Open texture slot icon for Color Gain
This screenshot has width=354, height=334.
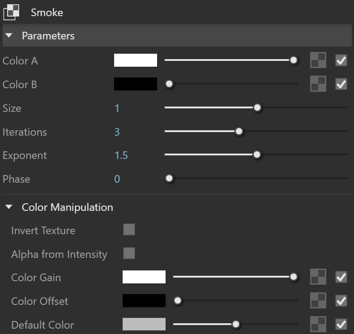click(318, 277)
